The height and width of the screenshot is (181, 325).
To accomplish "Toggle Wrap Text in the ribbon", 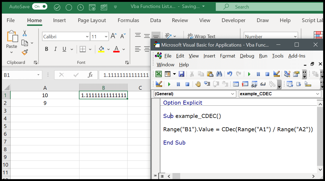I will (x=201, y=36).
